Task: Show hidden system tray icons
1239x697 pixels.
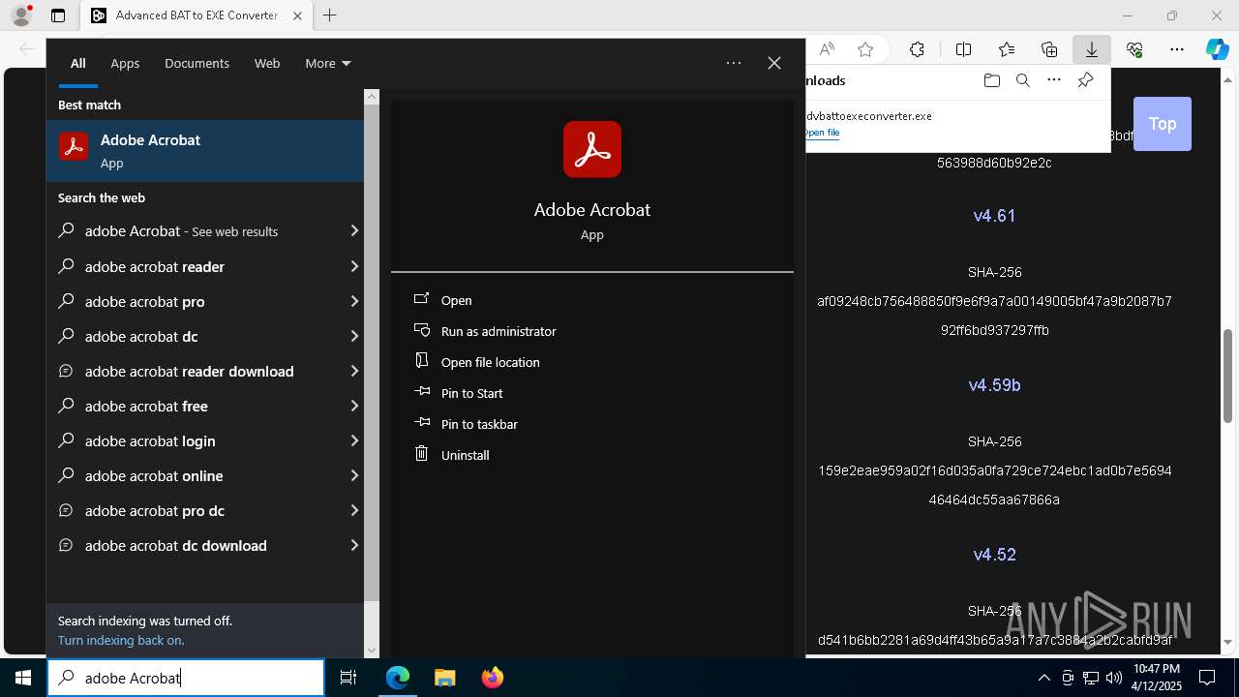Action: pos(1043,678)
